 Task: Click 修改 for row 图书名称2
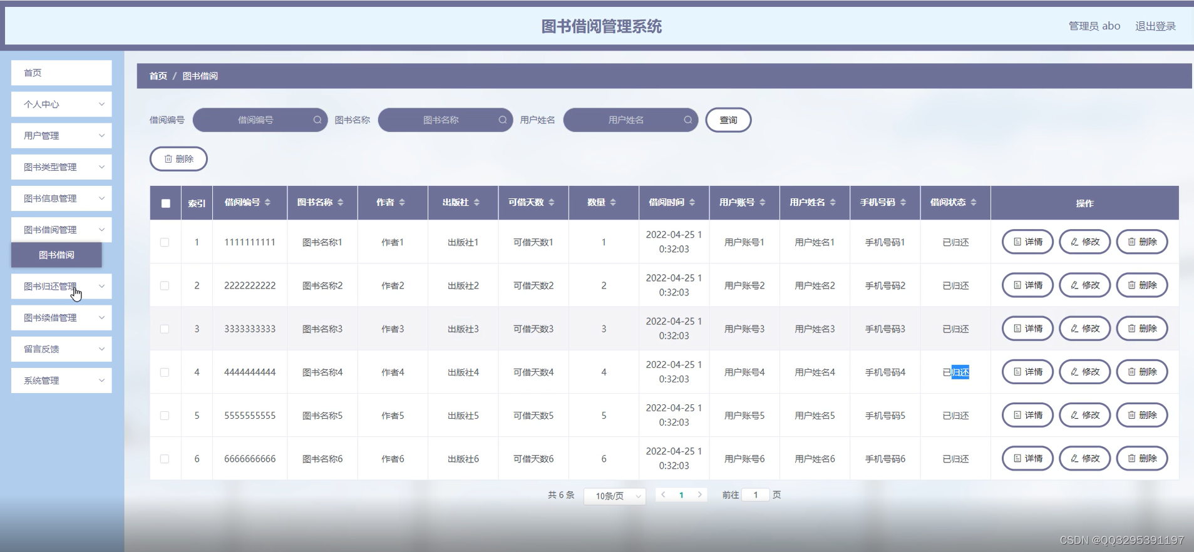click(1084, 285)
